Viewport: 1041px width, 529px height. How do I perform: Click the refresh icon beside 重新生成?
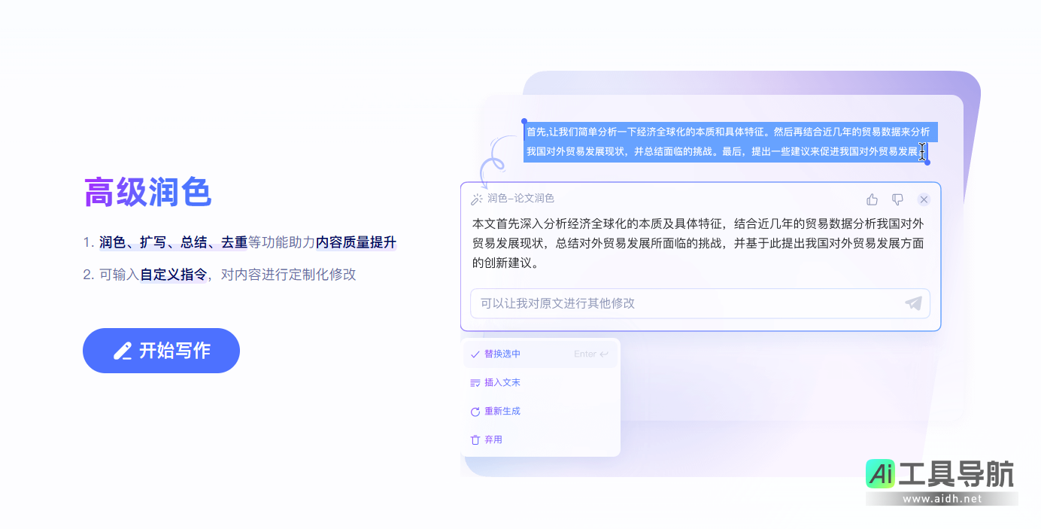point(475,412)
